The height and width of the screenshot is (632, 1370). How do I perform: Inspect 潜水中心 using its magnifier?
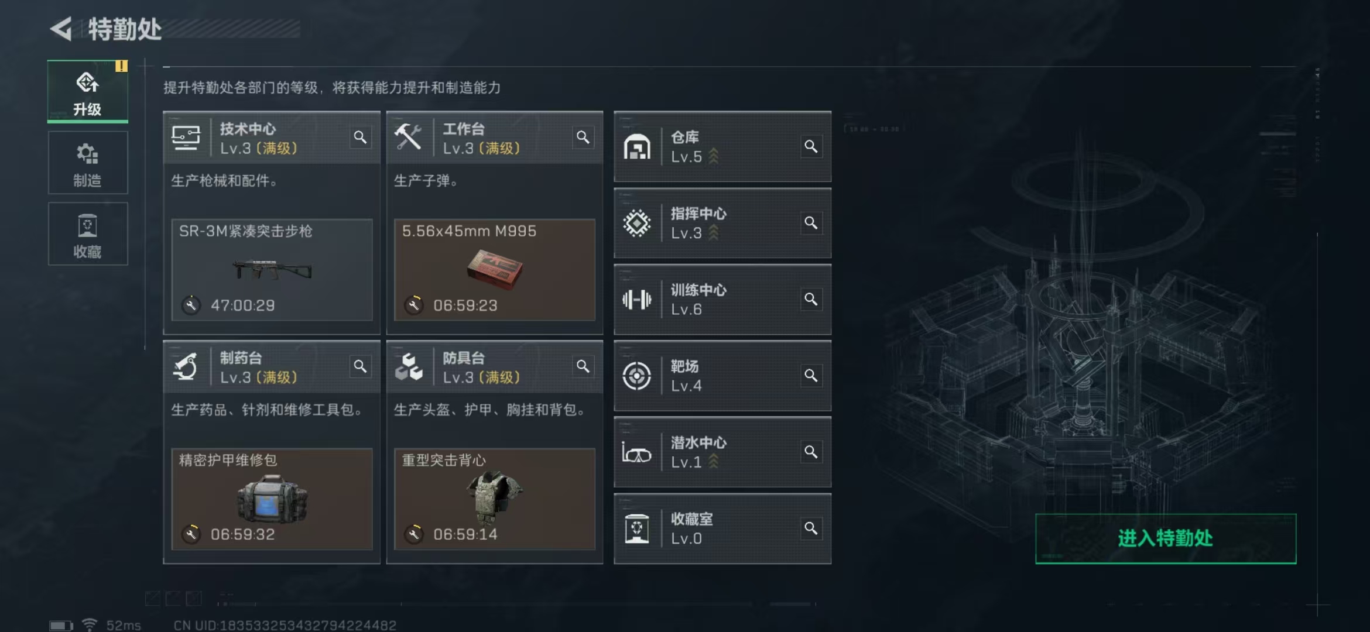tap(811, 452)
